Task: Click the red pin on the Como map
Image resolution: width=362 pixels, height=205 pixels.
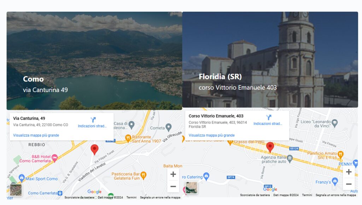Action: [x=94, y=149]
